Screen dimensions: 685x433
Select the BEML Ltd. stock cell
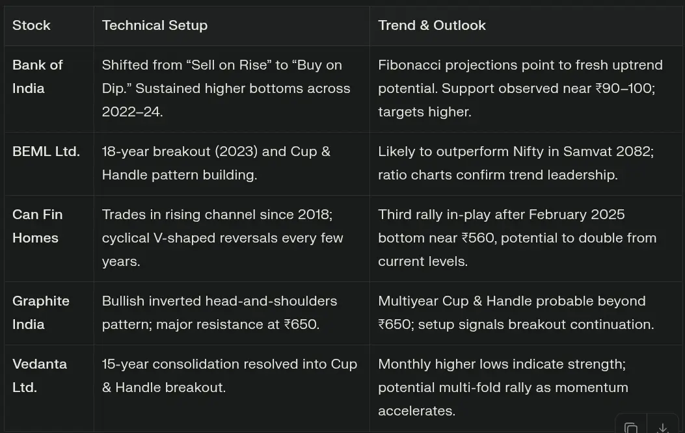pyautogui.click(x=46, y=151)
